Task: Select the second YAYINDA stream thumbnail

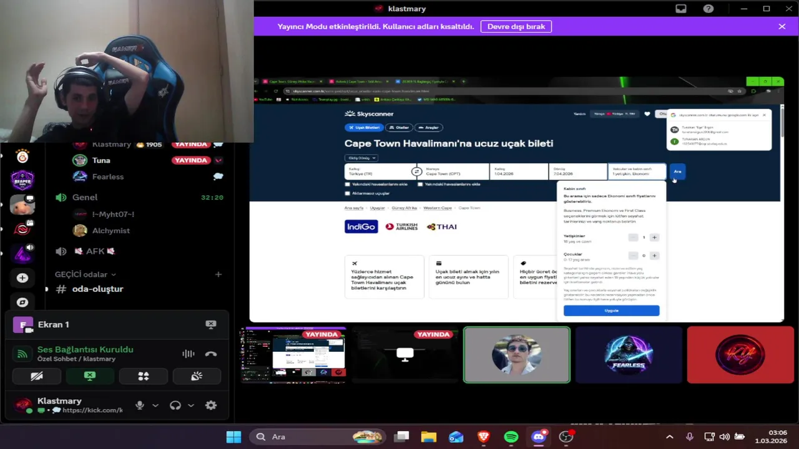Action: point(404,354)
